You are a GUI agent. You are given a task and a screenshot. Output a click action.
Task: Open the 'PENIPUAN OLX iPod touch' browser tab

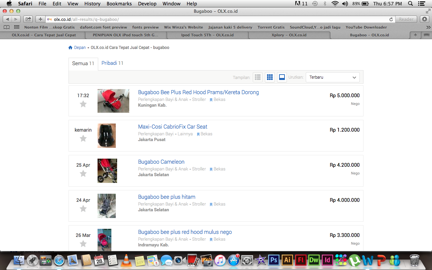click(x=126, y=35)
